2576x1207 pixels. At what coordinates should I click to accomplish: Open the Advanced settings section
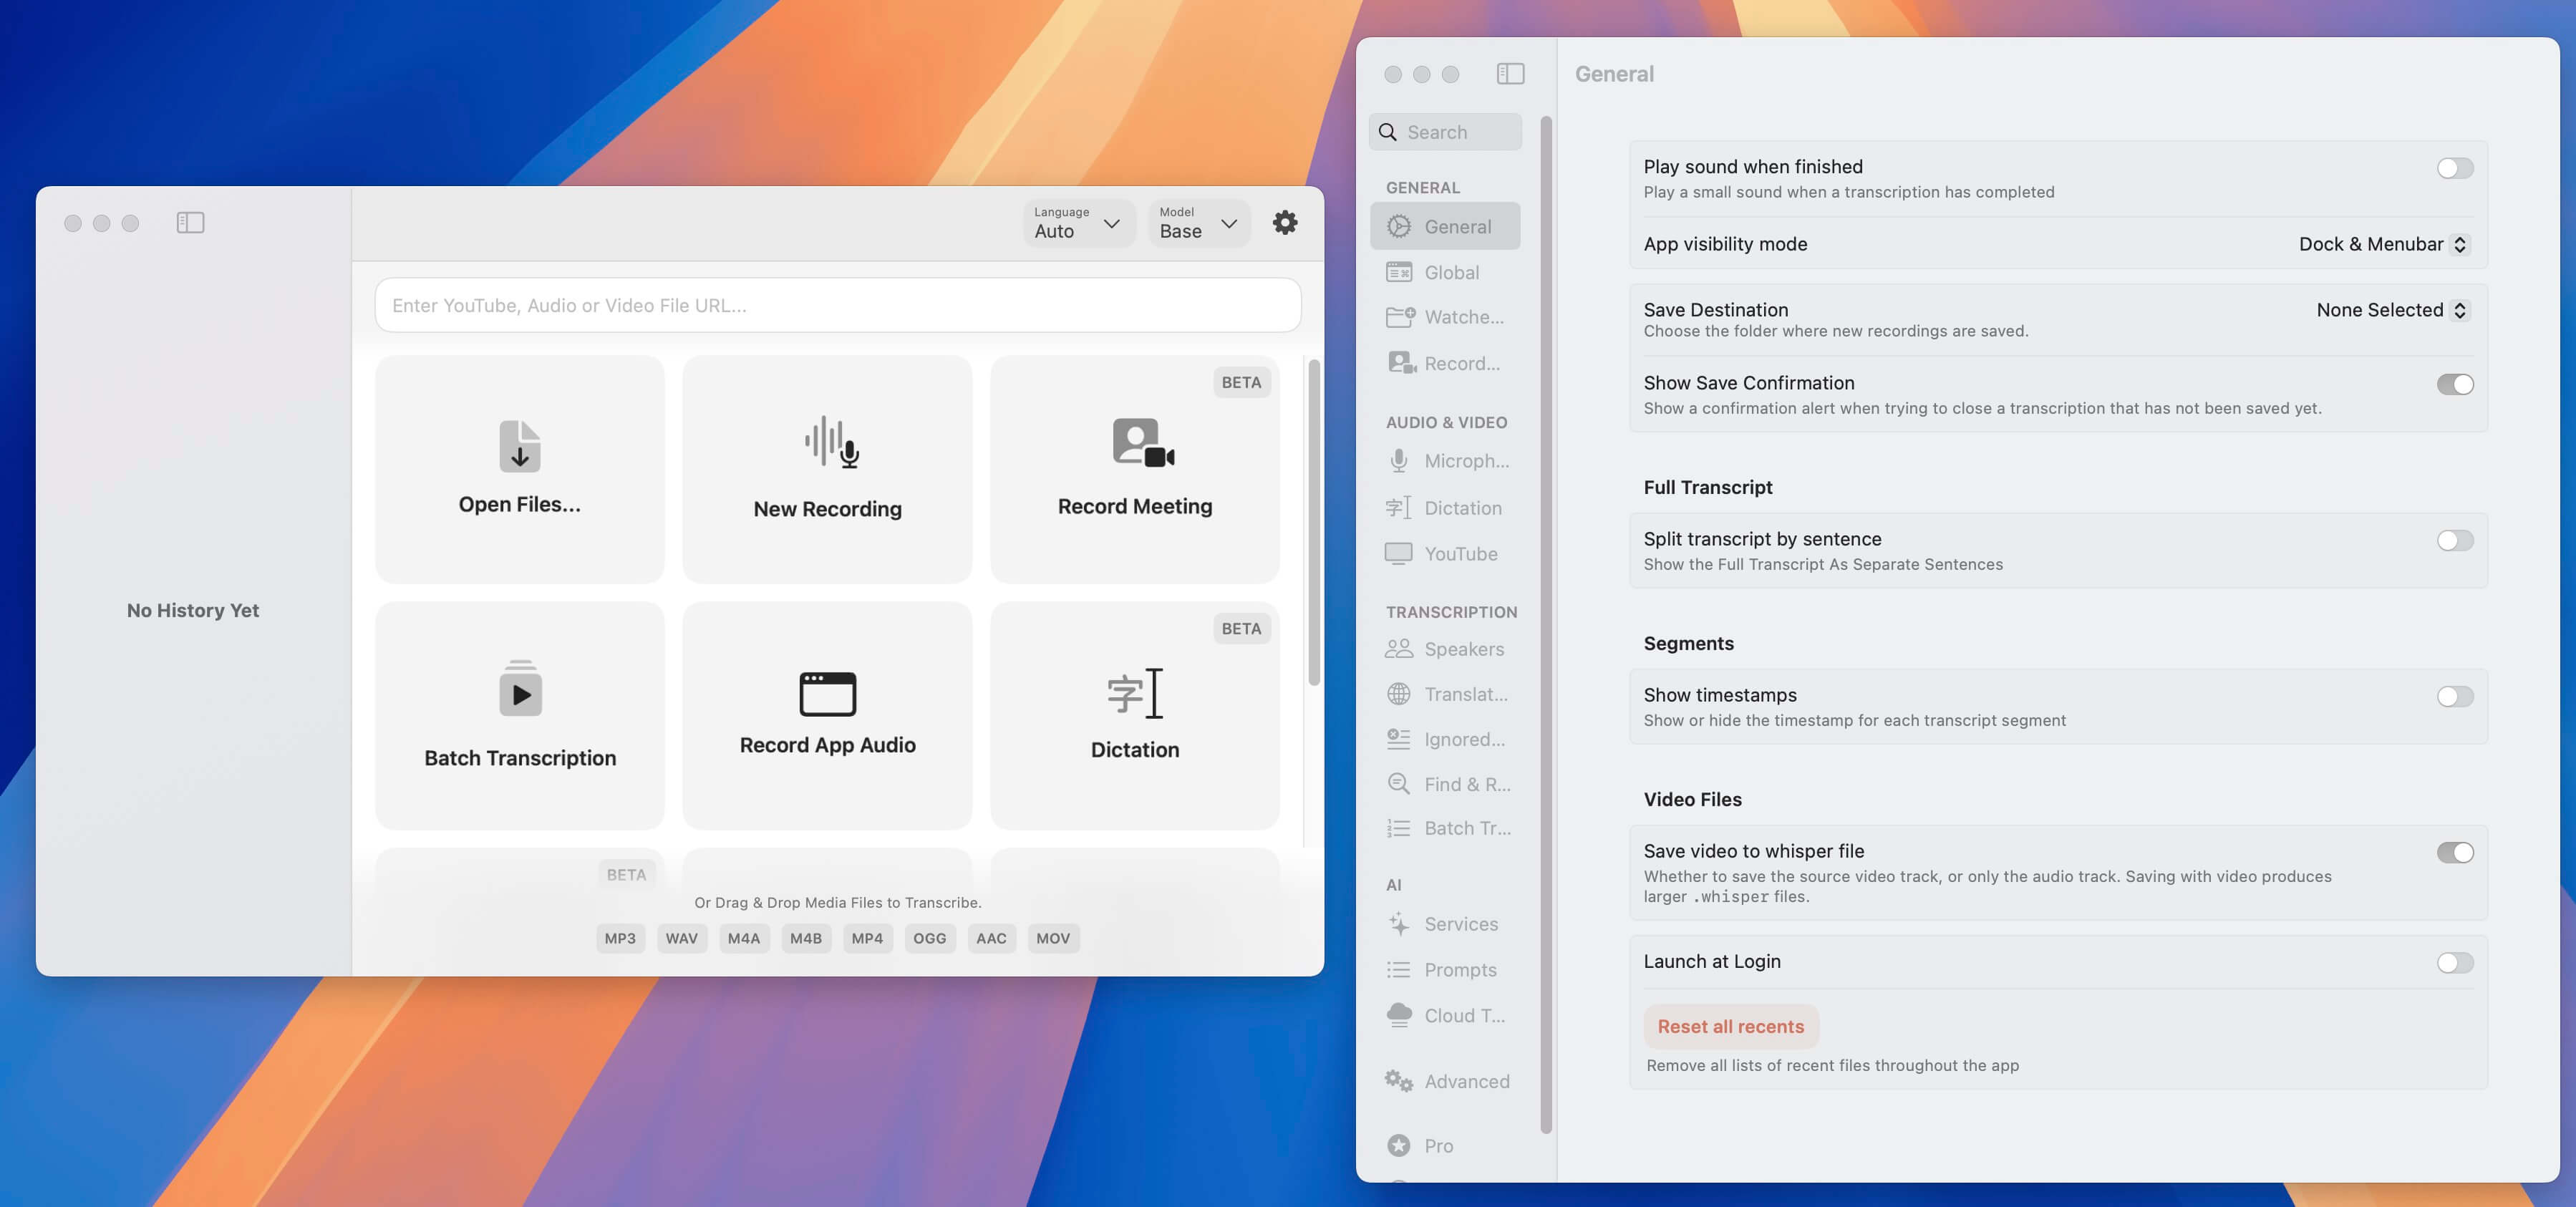[x=1466, y=1081]
